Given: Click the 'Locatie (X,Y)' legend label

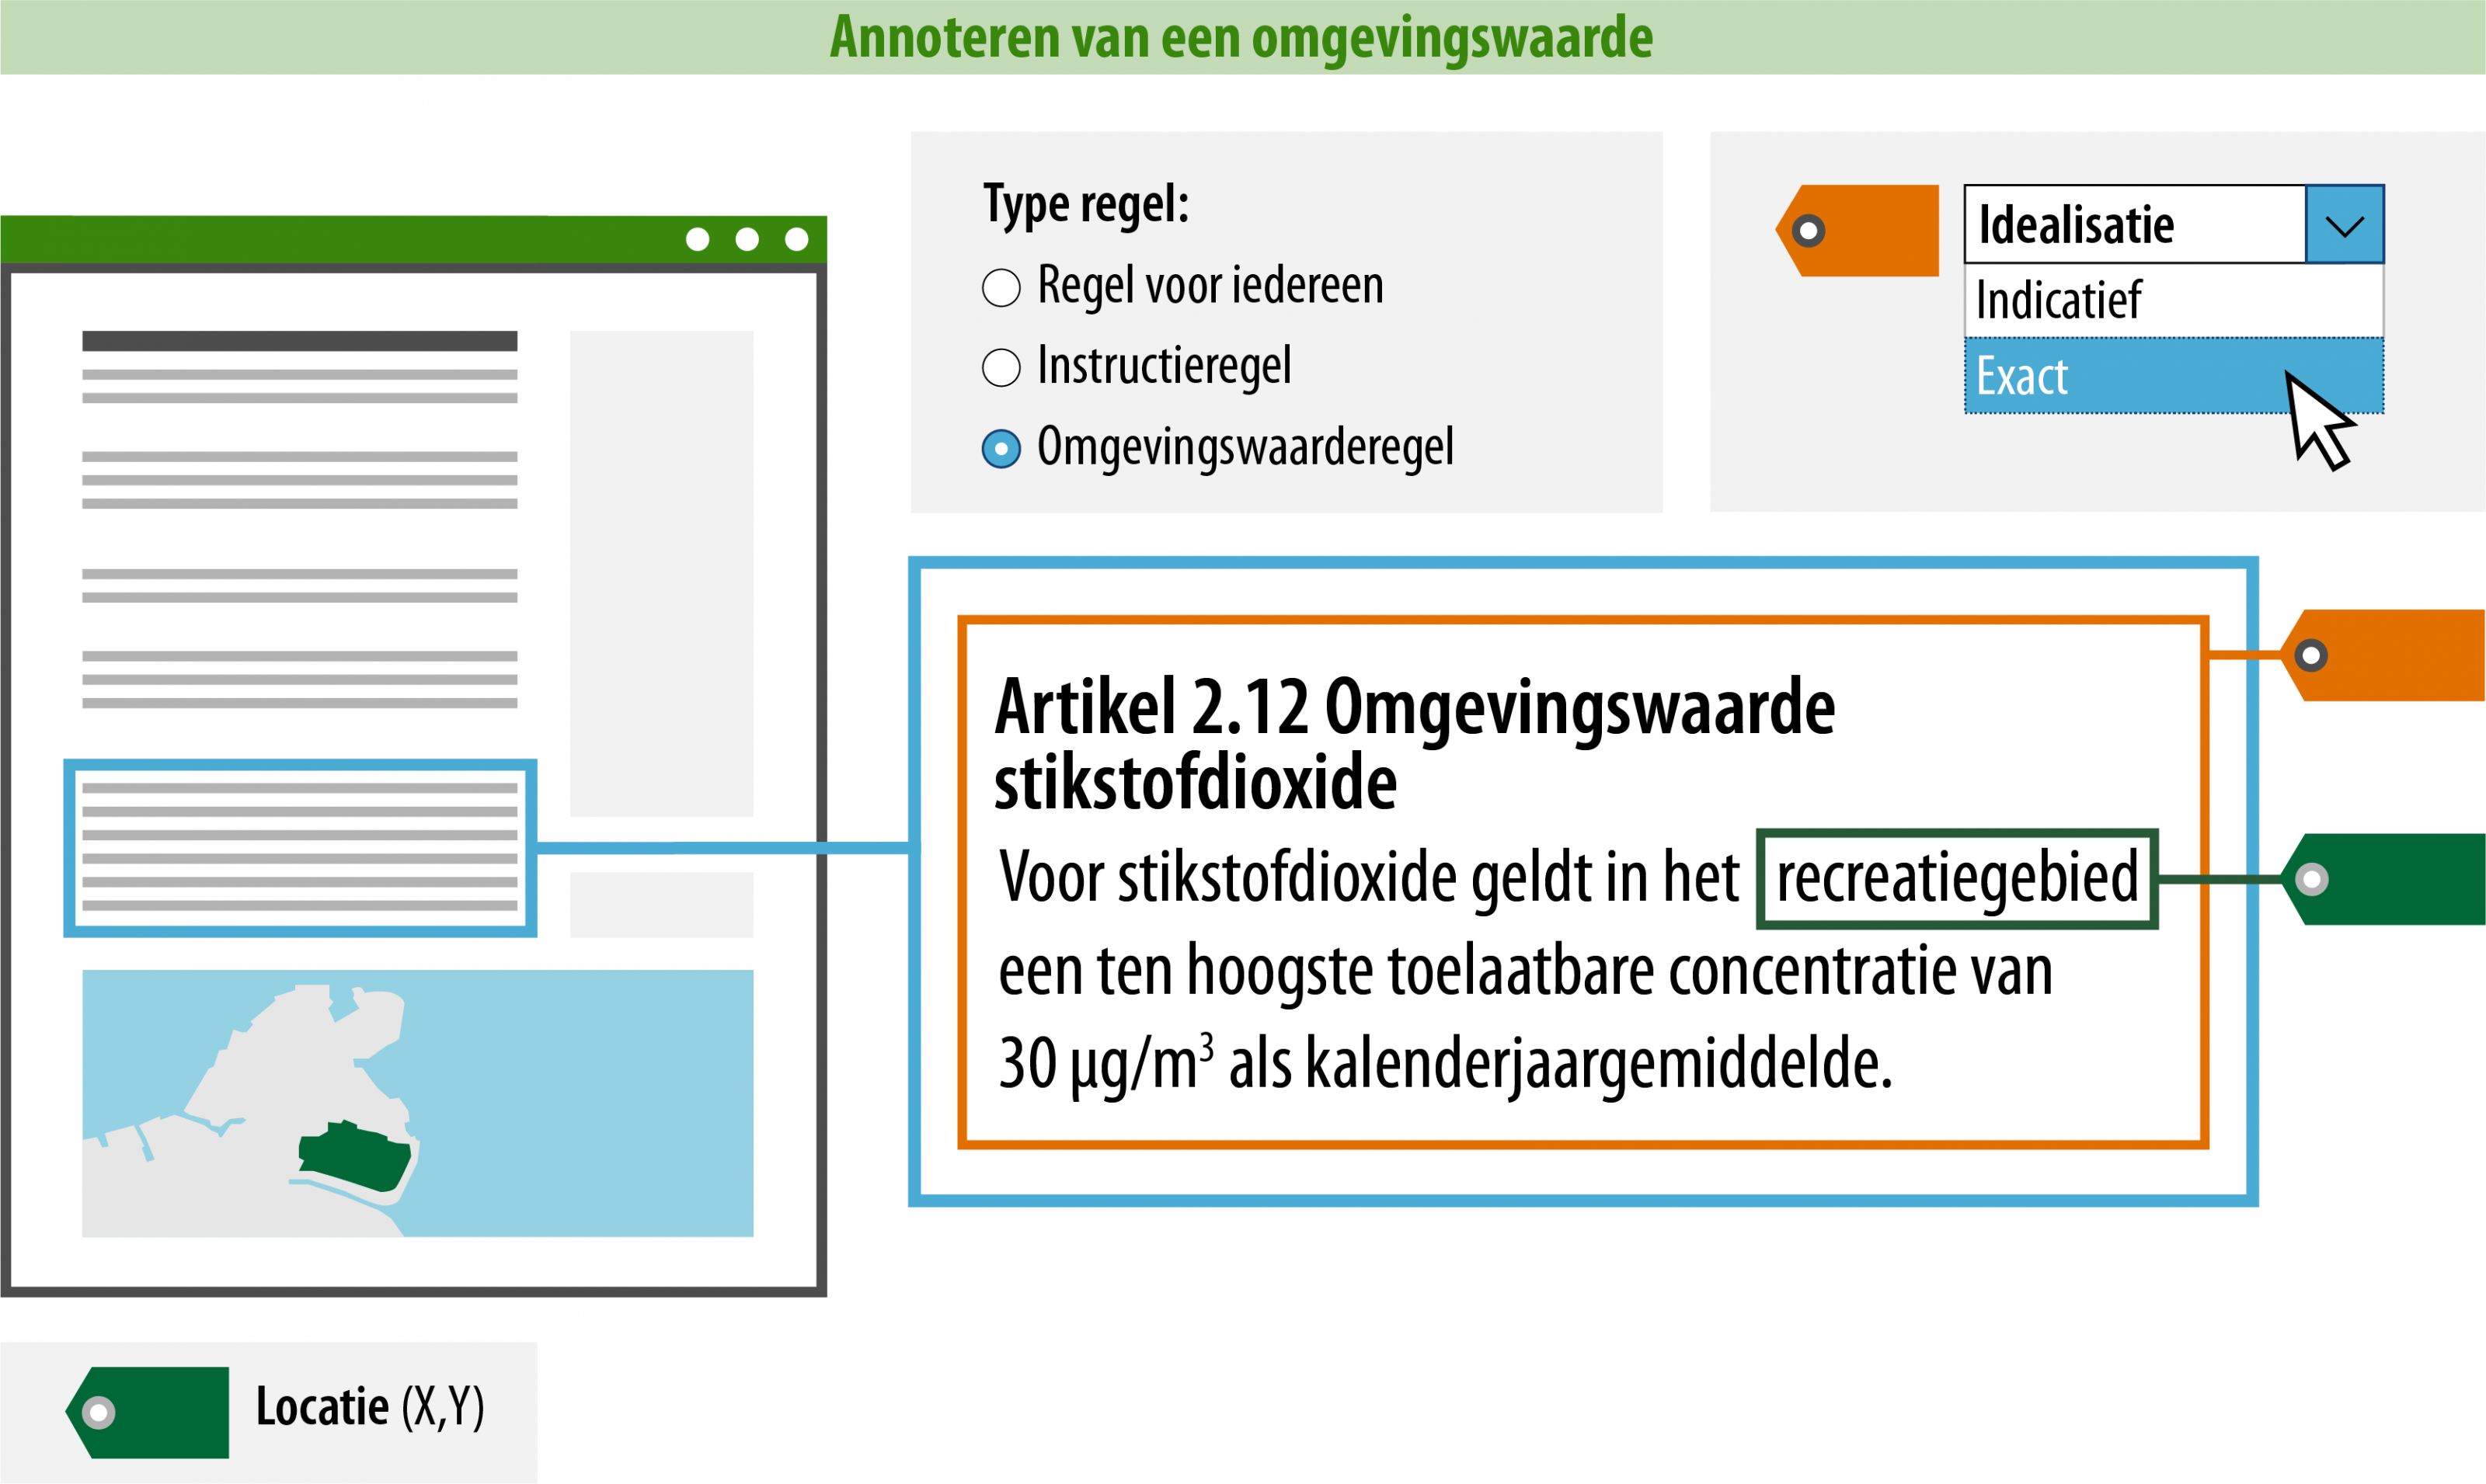Looking at the screenshot, I should (x=369, y=1407).
